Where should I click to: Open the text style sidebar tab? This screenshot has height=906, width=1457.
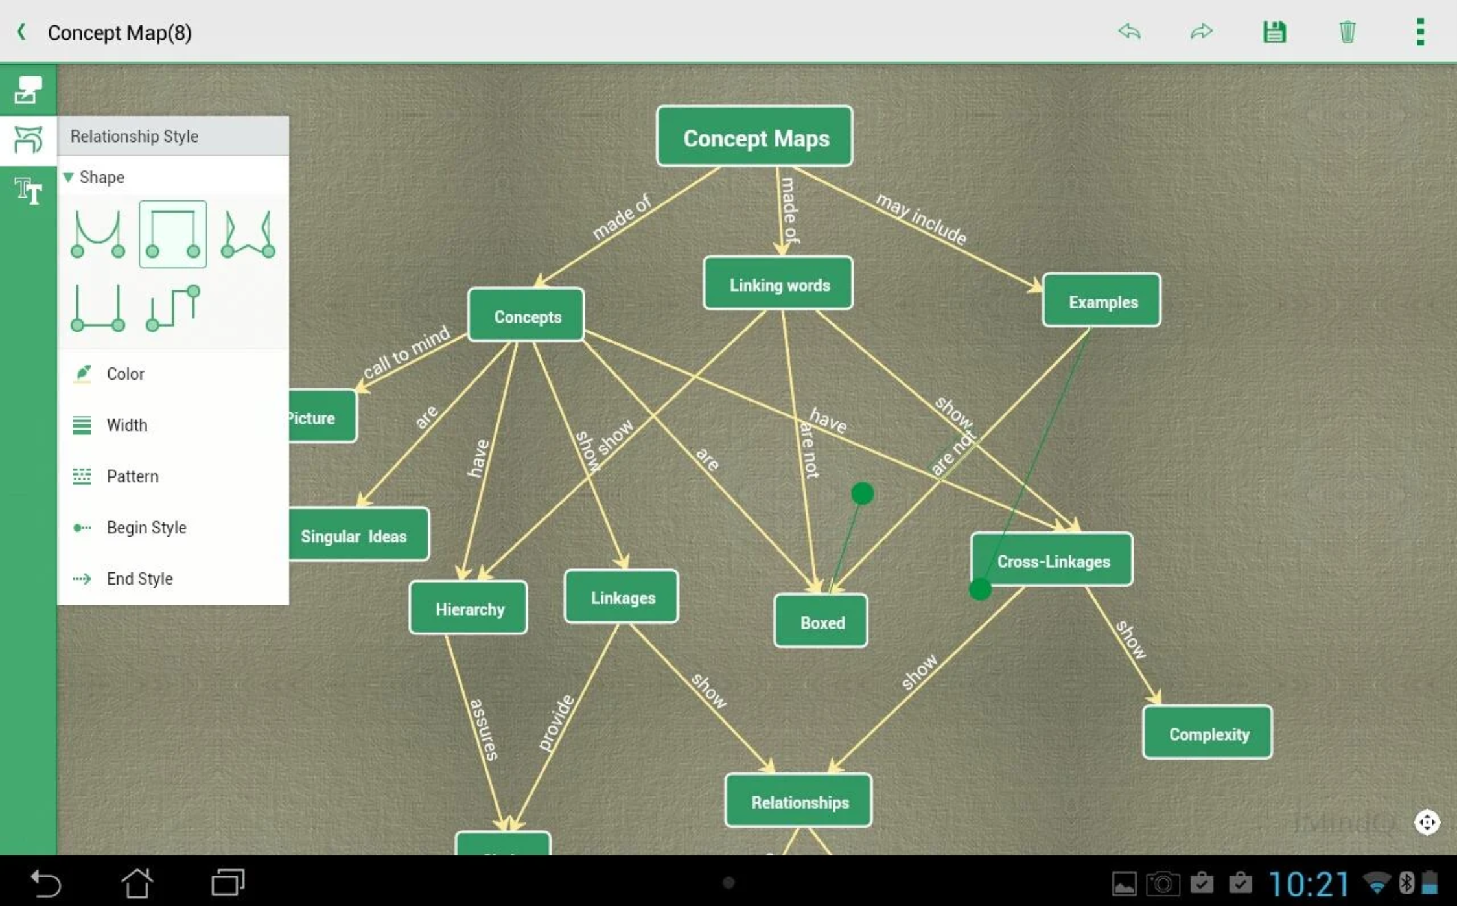point(28,191)
